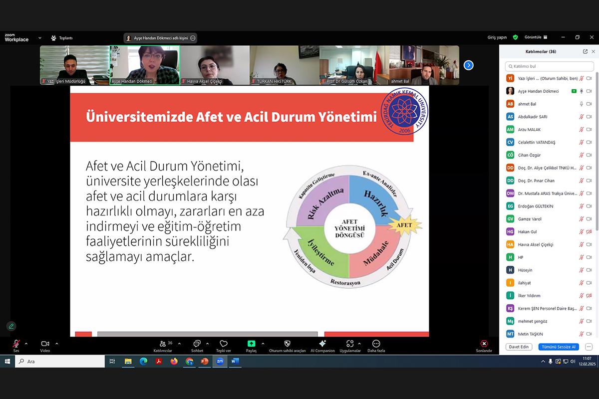Open the Katılımcılar participants icon in toolbar
The image size is (599, 399).
coord(163,344)
